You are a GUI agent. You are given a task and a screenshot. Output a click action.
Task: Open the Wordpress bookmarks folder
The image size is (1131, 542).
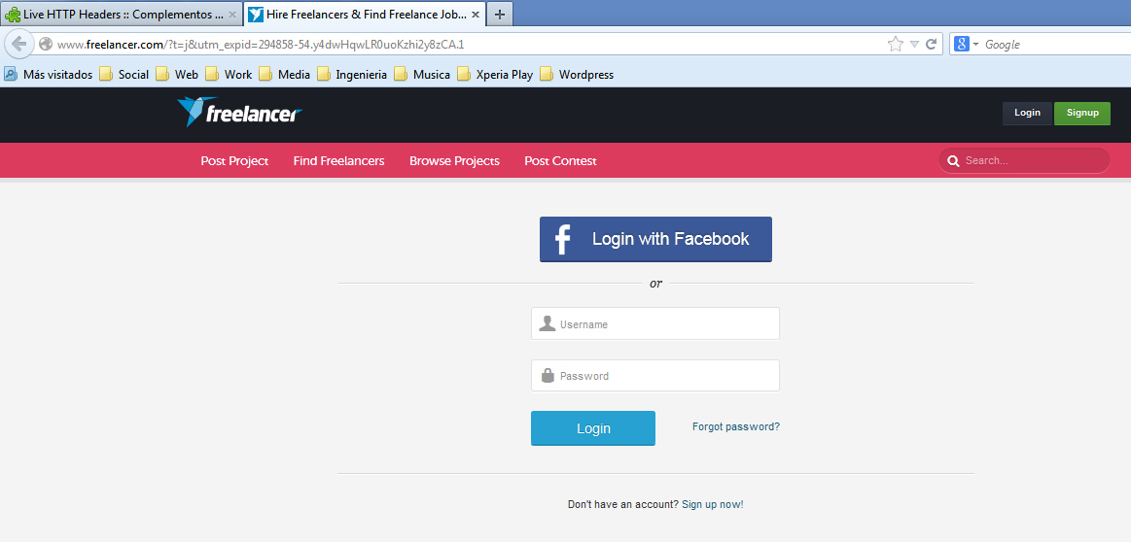click(577, 74)
